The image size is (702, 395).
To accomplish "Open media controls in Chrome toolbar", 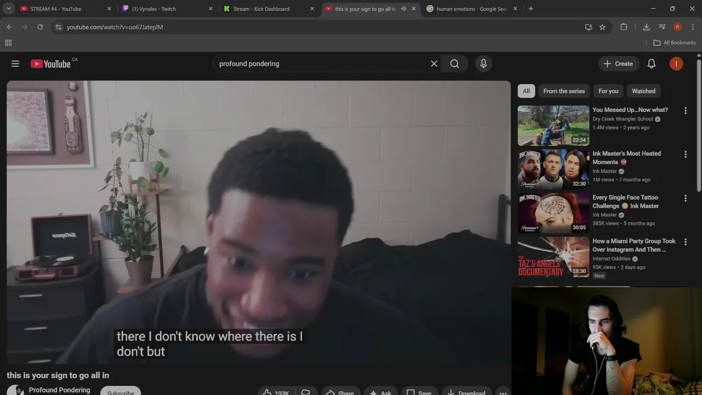I will (x=662, y=27).
